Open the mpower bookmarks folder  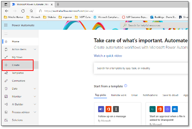click(x=65, y=17)
